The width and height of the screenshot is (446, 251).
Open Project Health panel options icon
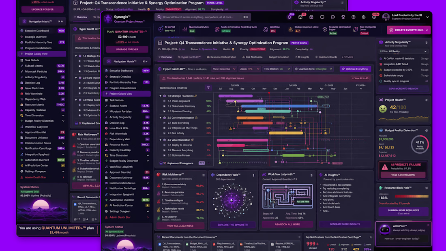coord(427,100)
